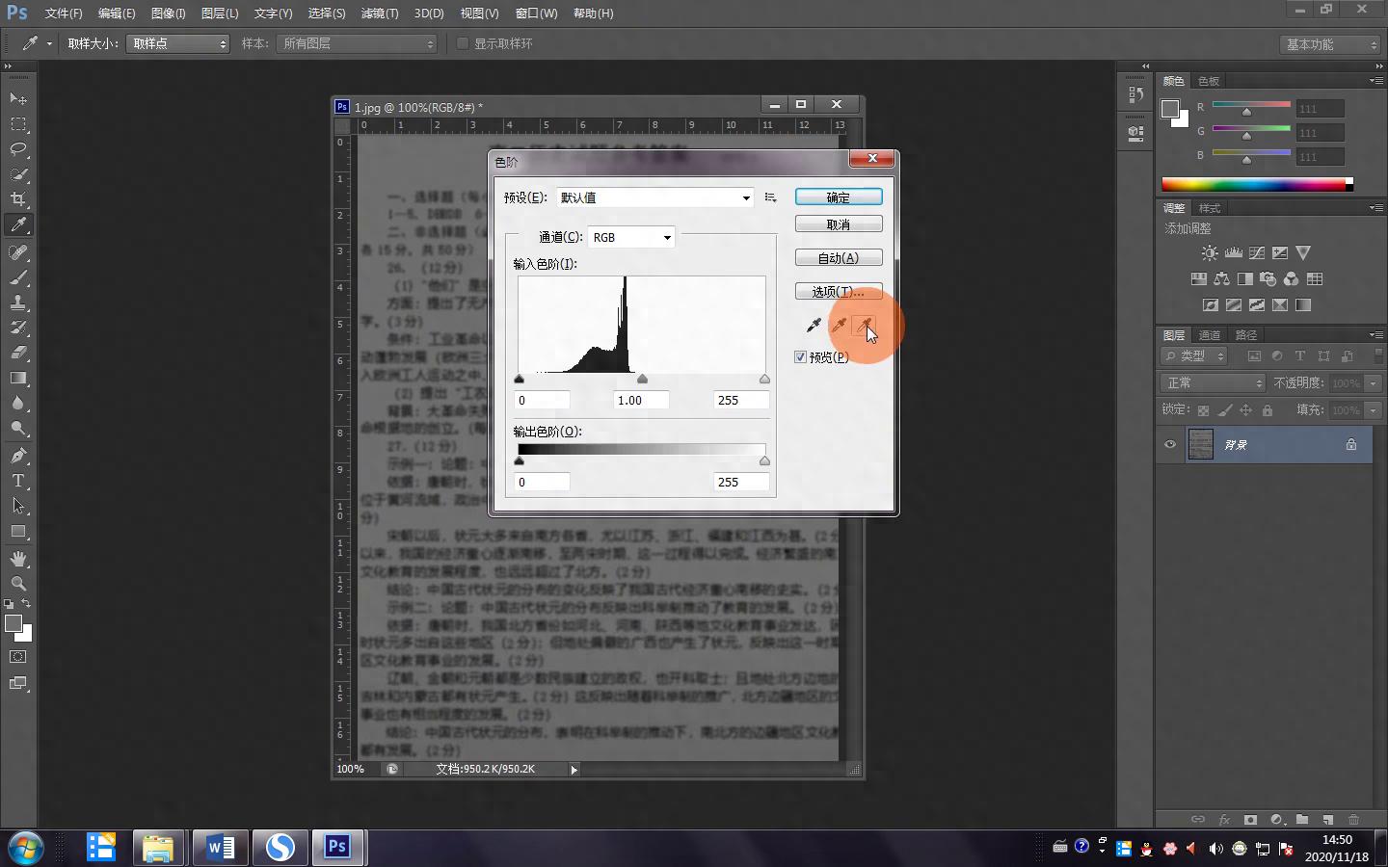Open the 滤镜(T) menu
Viewport: 1388px width, 867px height.
pyautogui.click(x=379, y=13)
